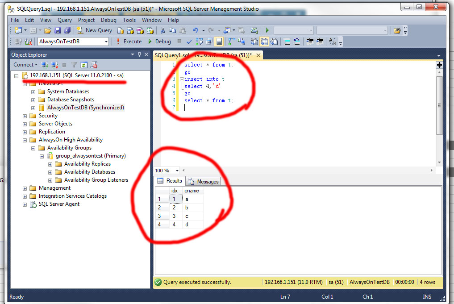The image size is (454, 304).
Task: Click the Undo icon on the Standard toolbar
Action: (x=196, y=30)
